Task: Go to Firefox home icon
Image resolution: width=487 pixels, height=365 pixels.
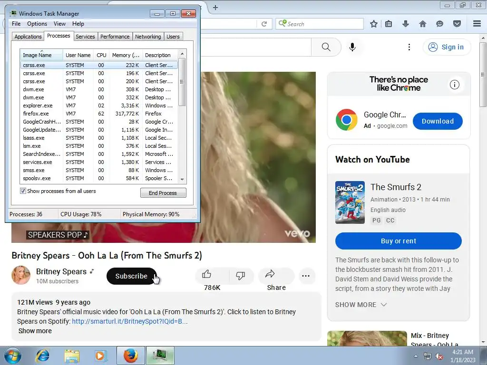Action: point(423,24)
